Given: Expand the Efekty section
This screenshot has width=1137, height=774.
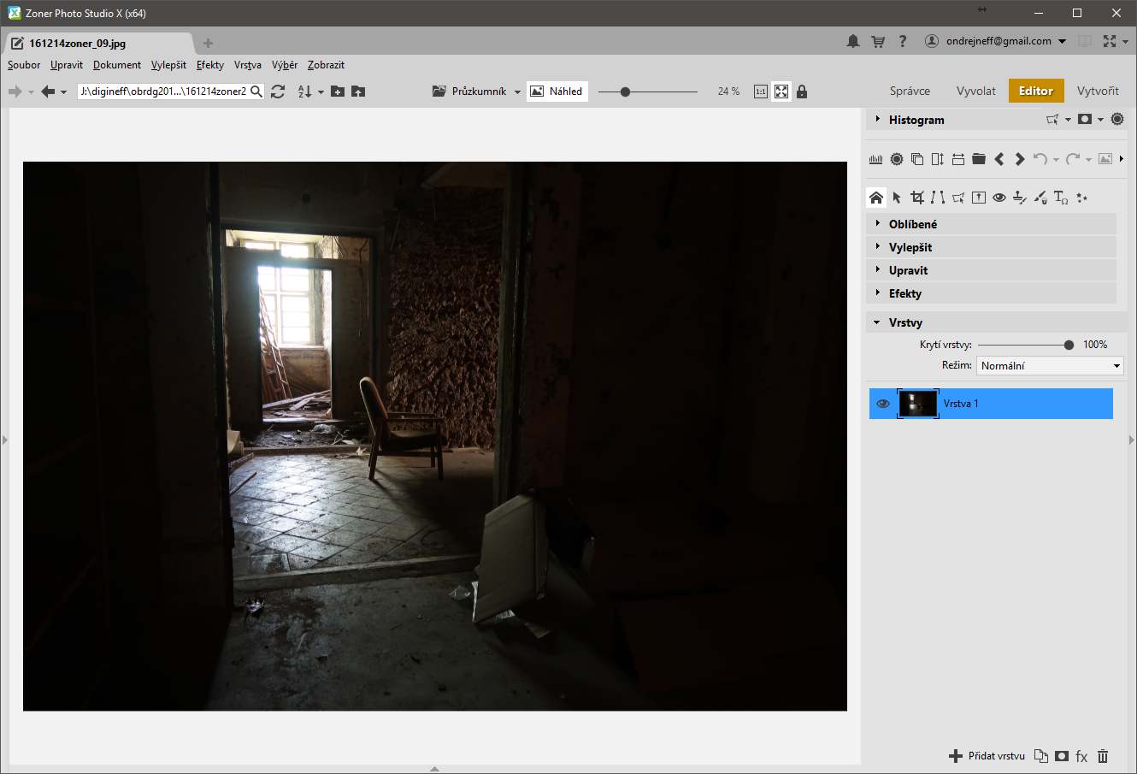Looking at the screenshot, I should [x=992, y=293].
